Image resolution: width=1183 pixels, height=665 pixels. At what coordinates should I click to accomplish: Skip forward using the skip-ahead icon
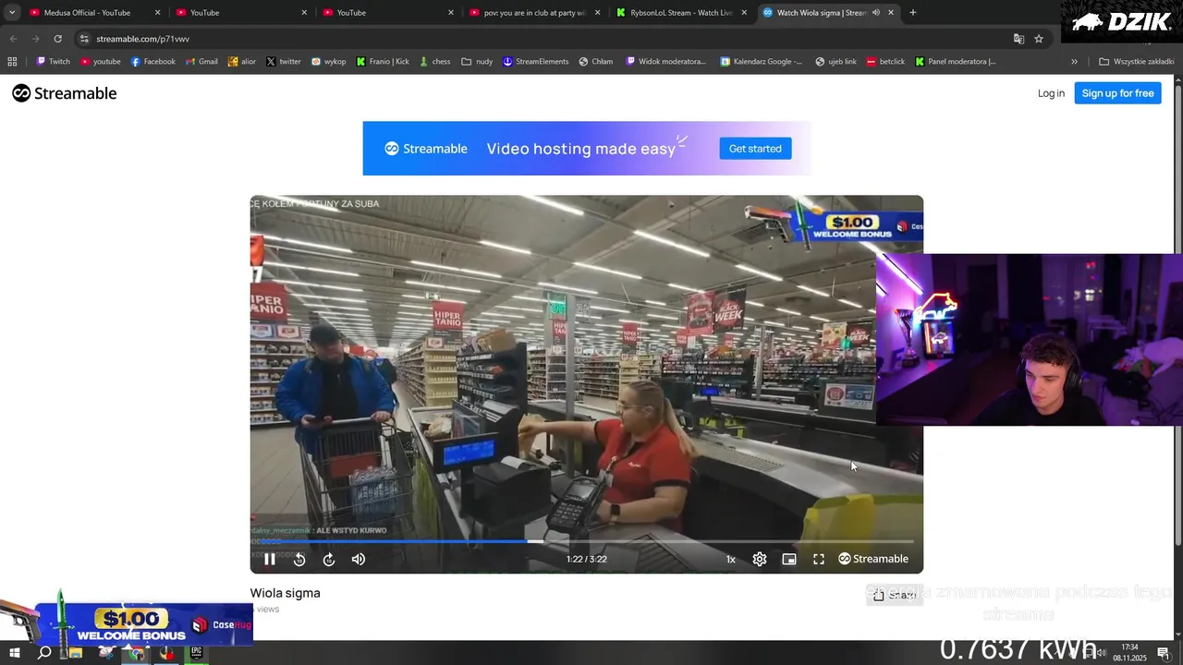tap(329, 559)
